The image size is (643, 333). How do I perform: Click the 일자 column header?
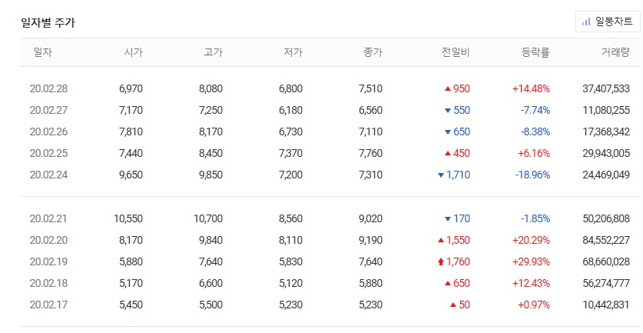coord(43,52)
